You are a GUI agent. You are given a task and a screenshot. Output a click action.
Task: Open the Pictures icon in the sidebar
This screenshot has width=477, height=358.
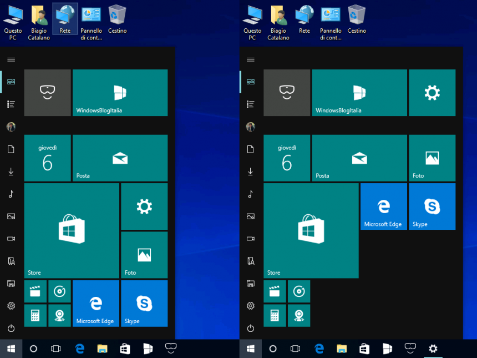pyautogui.click(x=12, y=216)
